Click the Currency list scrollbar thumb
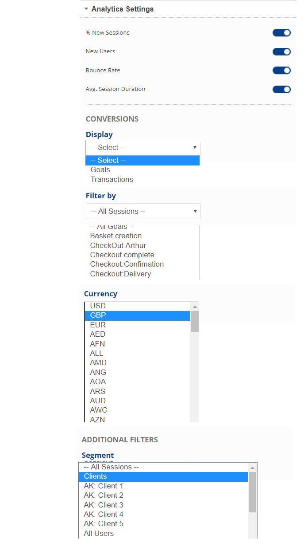The width and height of the screenshot is (308, 547). (x=195, y=321)
